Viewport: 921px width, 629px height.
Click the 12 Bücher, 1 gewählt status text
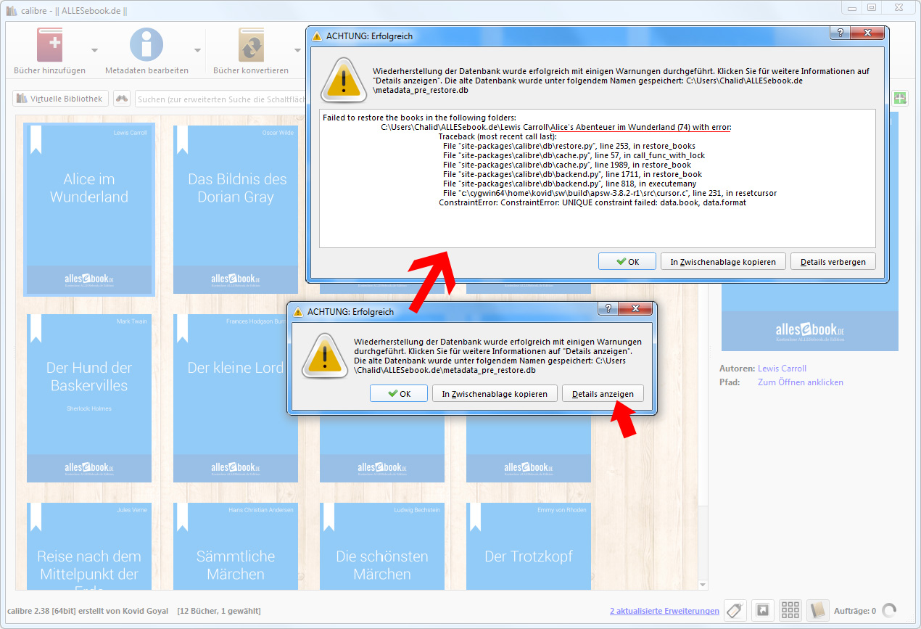pyautogui.click(x=219, y=611)
